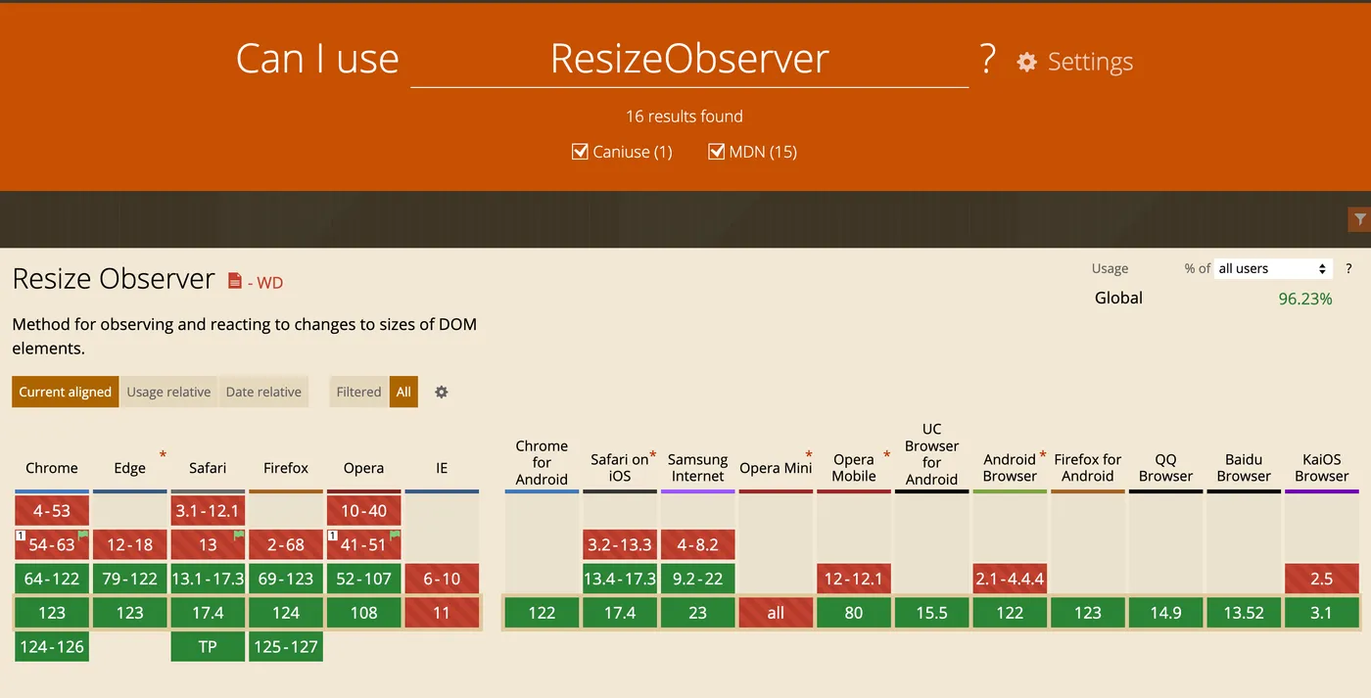Click IE version cell 6-10

point(442,579)
